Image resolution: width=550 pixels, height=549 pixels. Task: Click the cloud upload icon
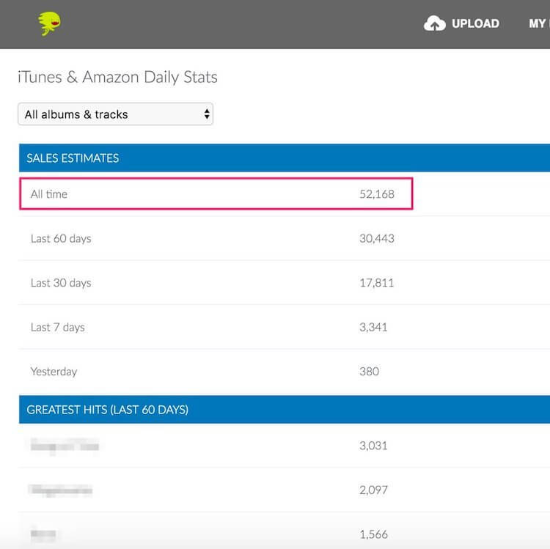[435, 23]
